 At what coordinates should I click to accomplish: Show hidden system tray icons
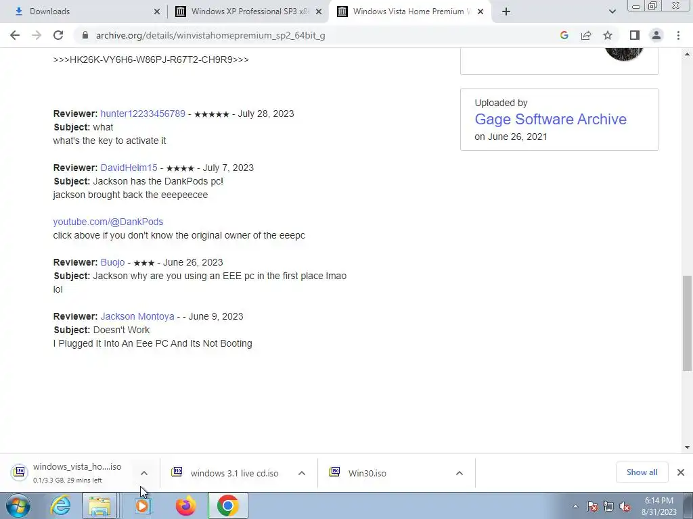pyautogui.click(x=575, y=507)
